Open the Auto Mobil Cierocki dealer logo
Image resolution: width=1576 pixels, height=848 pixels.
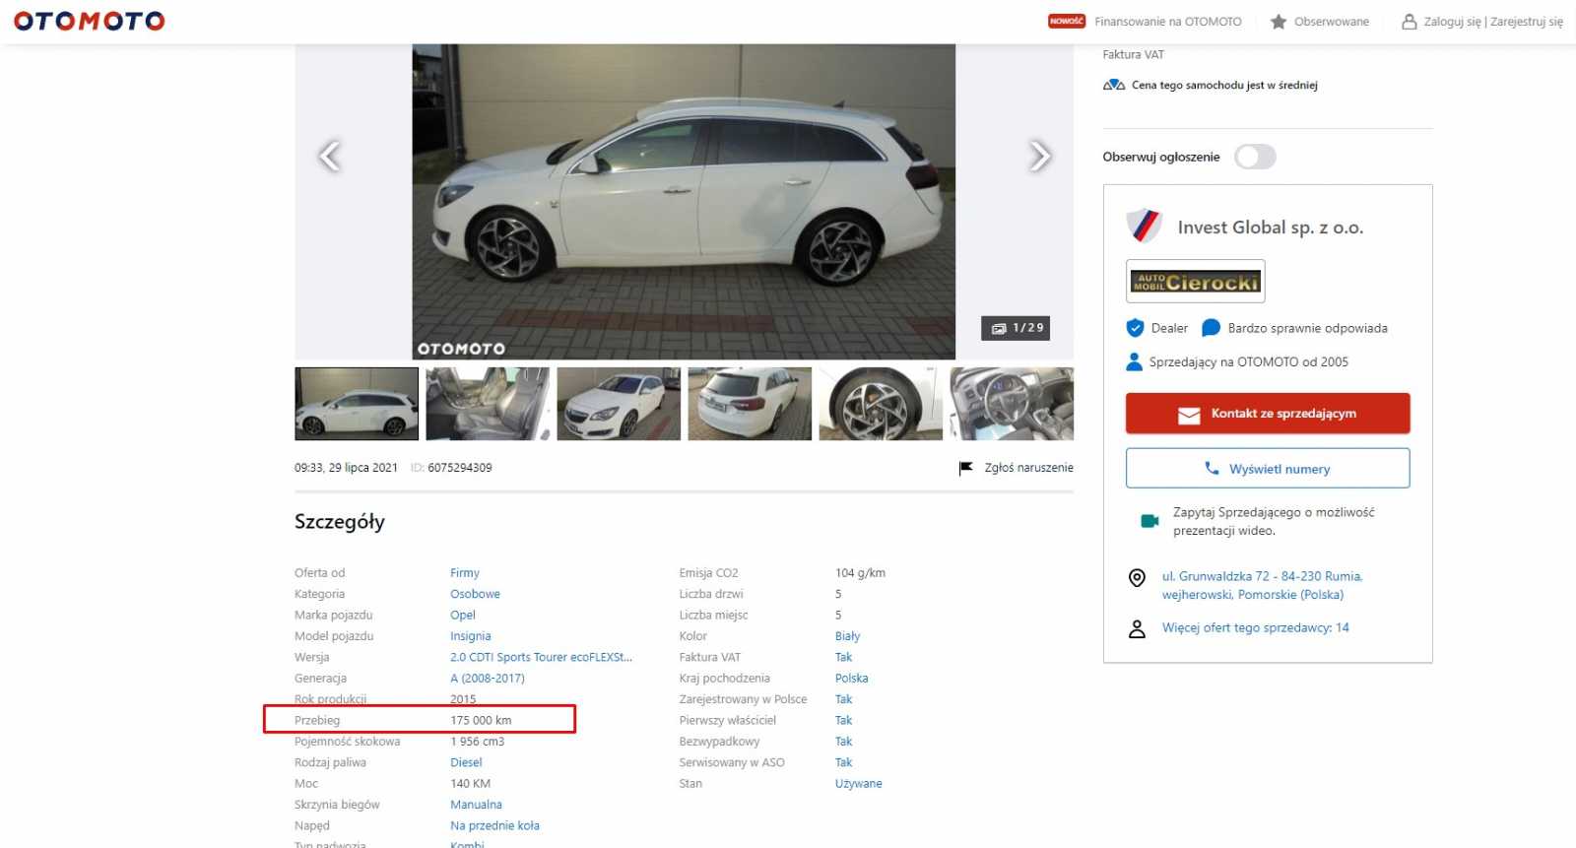click(1195, 282)
